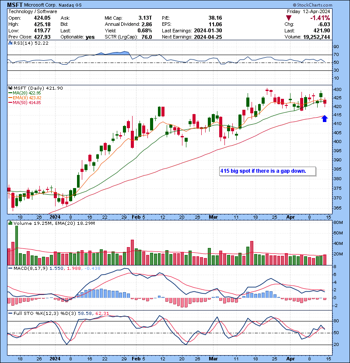Image resolution: width=350 pixels, height=363 pixels.
Task: Click the tallest green volume bar
Action: (x=17, y=245)
